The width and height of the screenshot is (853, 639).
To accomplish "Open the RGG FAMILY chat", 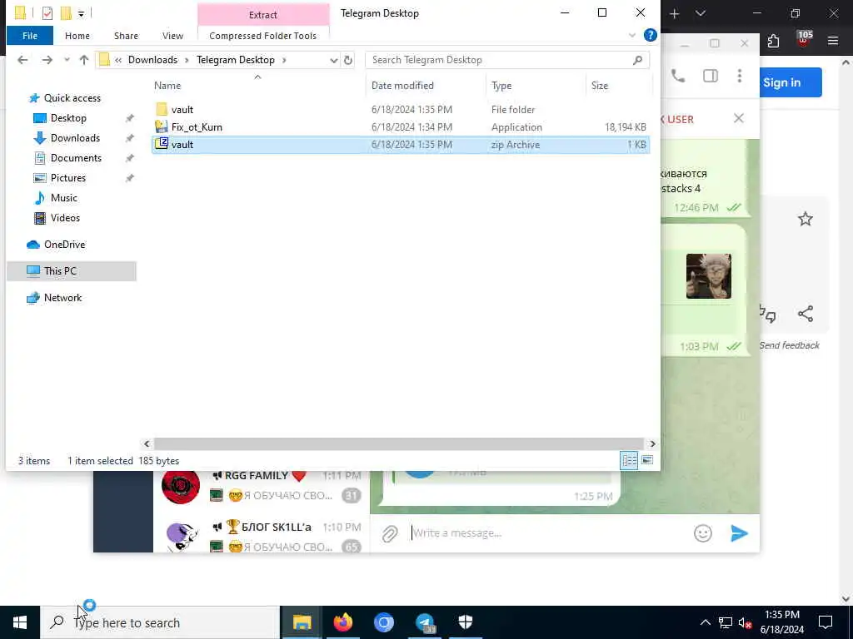I will (261, 485).
